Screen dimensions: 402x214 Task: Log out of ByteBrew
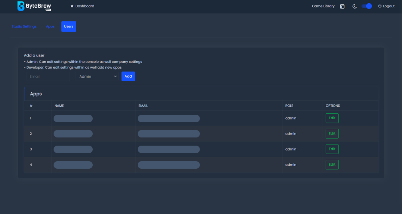386,6
